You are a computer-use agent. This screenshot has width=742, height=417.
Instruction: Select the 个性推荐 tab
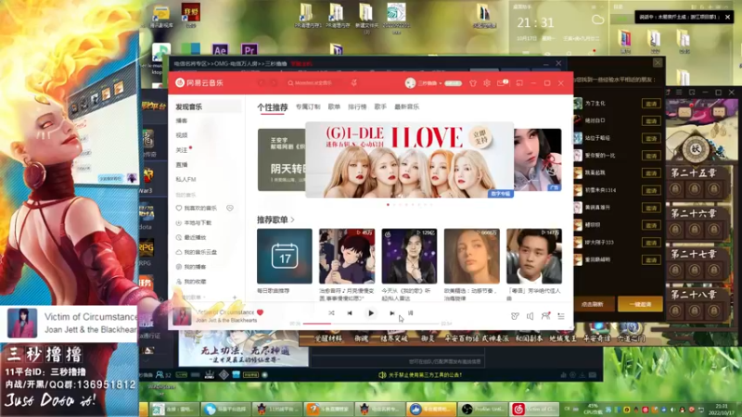coord(272,107)
